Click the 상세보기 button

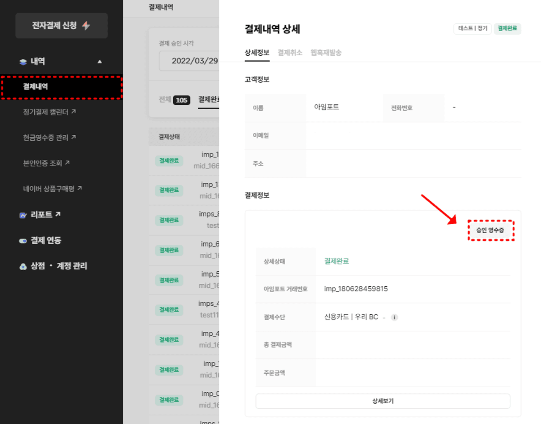pos(383,401)
